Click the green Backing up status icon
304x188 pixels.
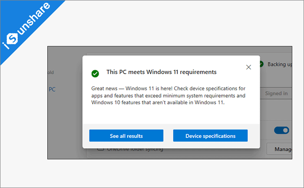click(x=261, y=64)
